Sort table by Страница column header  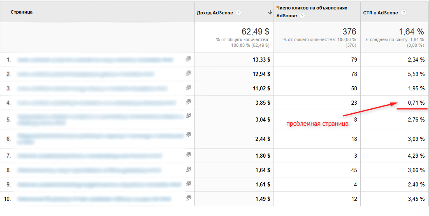(22, 12)
